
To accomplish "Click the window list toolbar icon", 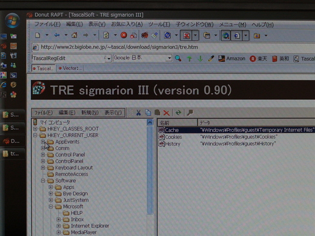I will (x=207, y=36).
